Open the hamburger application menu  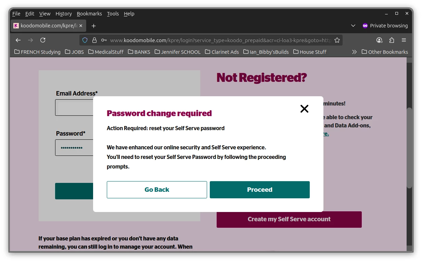tap(404, 40)
